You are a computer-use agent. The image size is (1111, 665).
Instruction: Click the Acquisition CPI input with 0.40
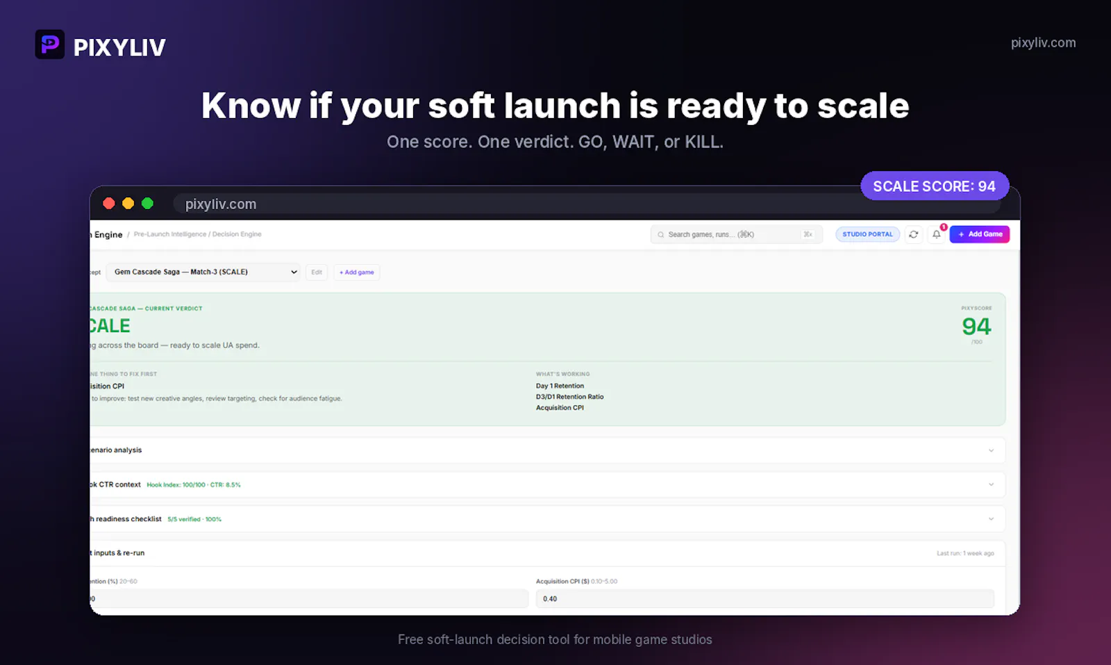765,598
